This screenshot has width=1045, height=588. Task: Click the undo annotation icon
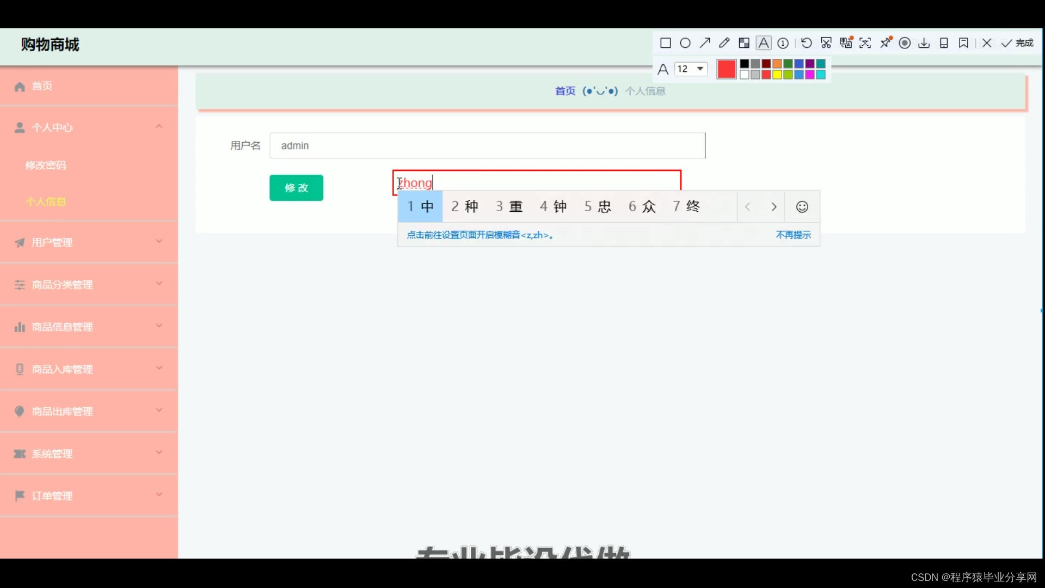click(807, 43)
